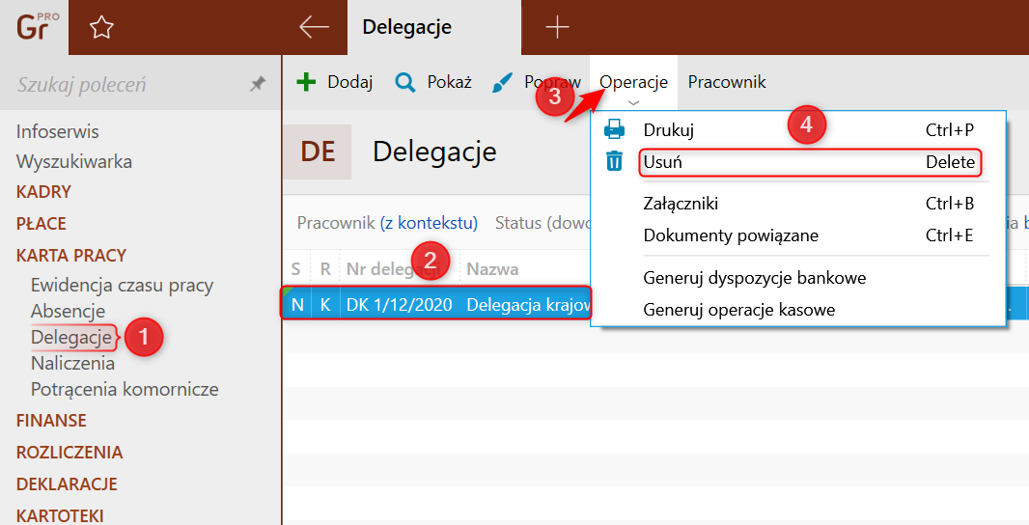Image resolution: width=1029 pixels, height=525 pixels.
Task: Choose Generuj dyspozycje bankowe
Action: (796, 278)
